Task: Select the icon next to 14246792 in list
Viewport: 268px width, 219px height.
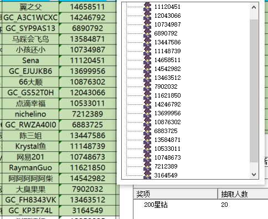Action: pos(147,104)
